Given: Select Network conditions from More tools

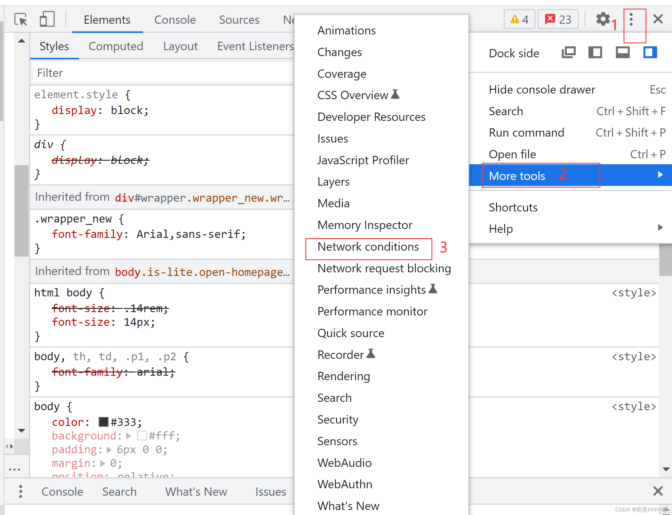Looking at the screenshot, I should pos(368,247).
